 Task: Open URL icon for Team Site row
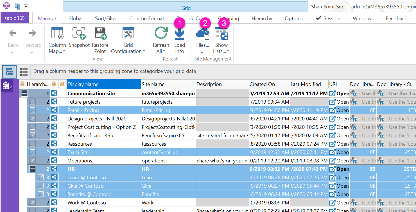pyautogui.click(x=332, y=152)
